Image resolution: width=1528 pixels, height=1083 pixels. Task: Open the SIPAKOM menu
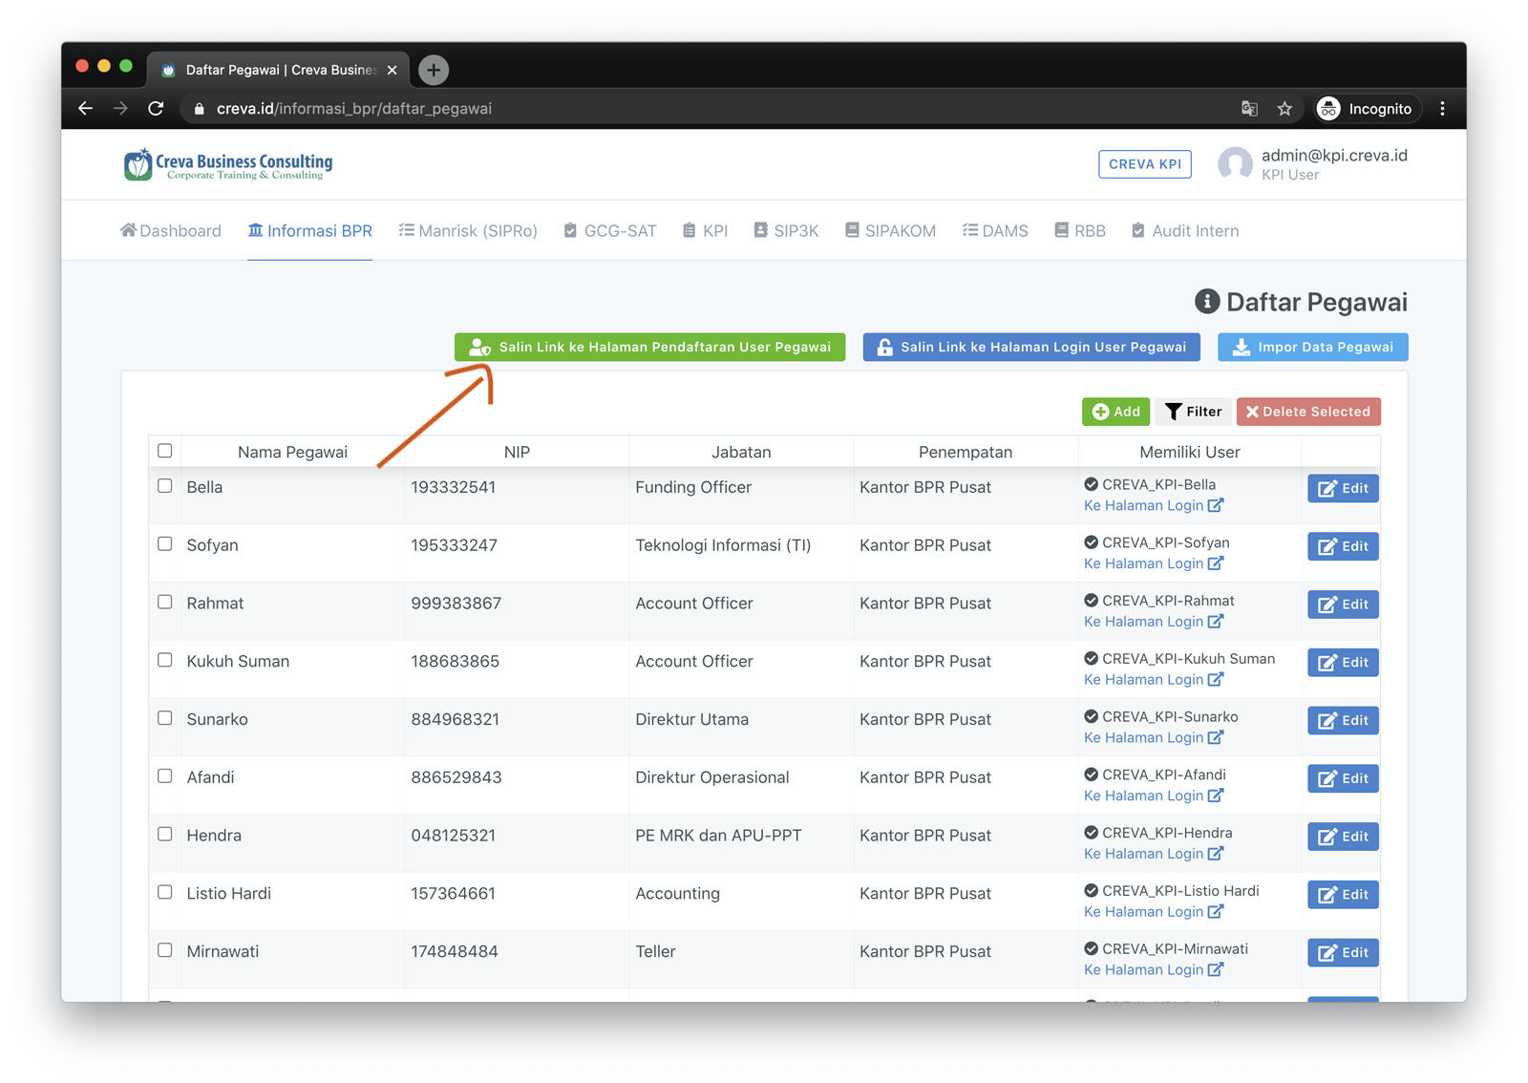[890, 231]
